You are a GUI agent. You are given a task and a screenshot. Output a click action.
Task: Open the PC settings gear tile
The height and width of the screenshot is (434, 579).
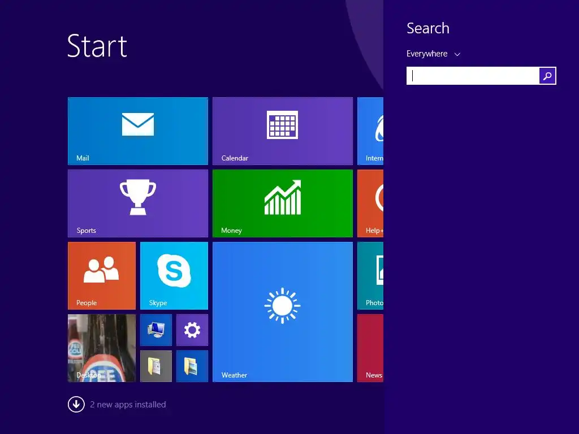(x=192, y=330)
